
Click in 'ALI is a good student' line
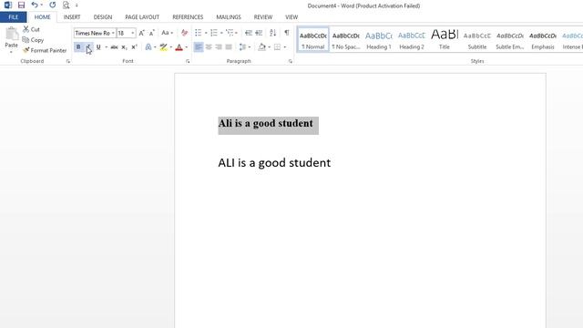point(274,163)
